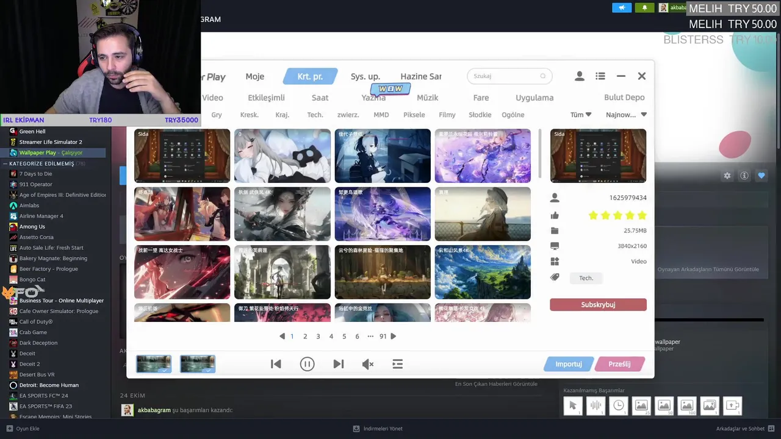
Task: Skip to next wallpaper in player bar
Action: (339, 364)
